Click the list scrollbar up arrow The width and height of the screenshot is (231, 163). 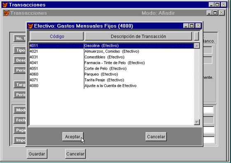coord(197,46)
